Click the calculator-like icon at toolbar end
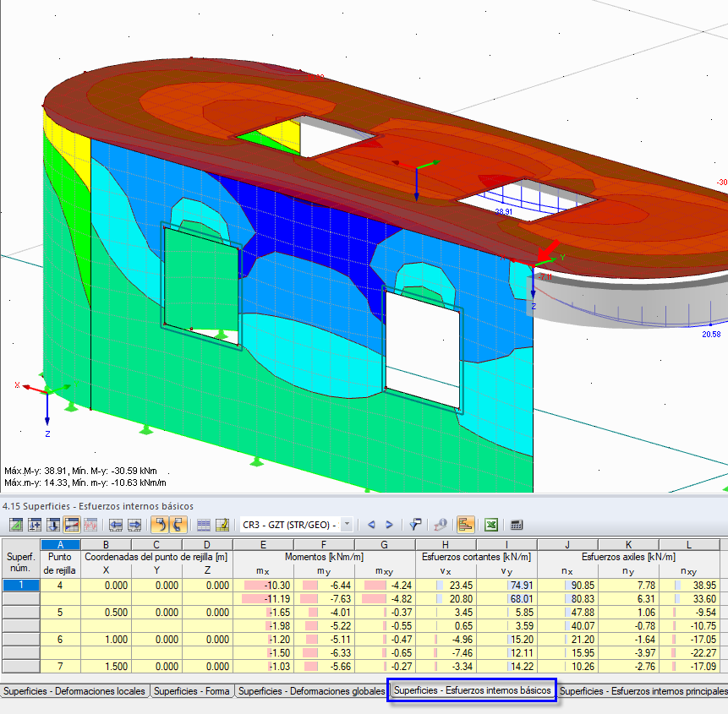The height and width of the screenshot is (714, 728). point(517,525)
